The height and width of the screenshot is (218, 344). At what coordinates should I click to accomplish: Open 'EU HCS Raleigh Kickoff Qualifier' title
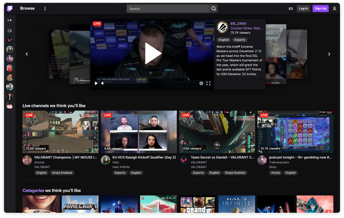[x=144, y=157]
